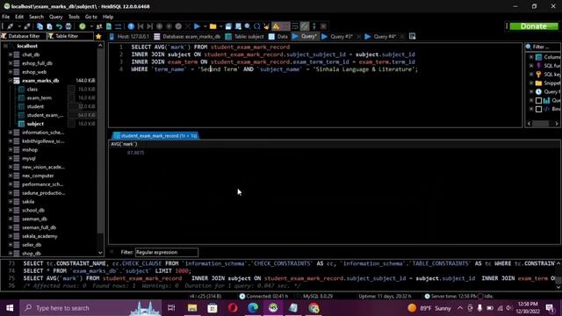This screenshot has height=316, width=562.
Task: Open the Edit menu
Action: point(19,17)
